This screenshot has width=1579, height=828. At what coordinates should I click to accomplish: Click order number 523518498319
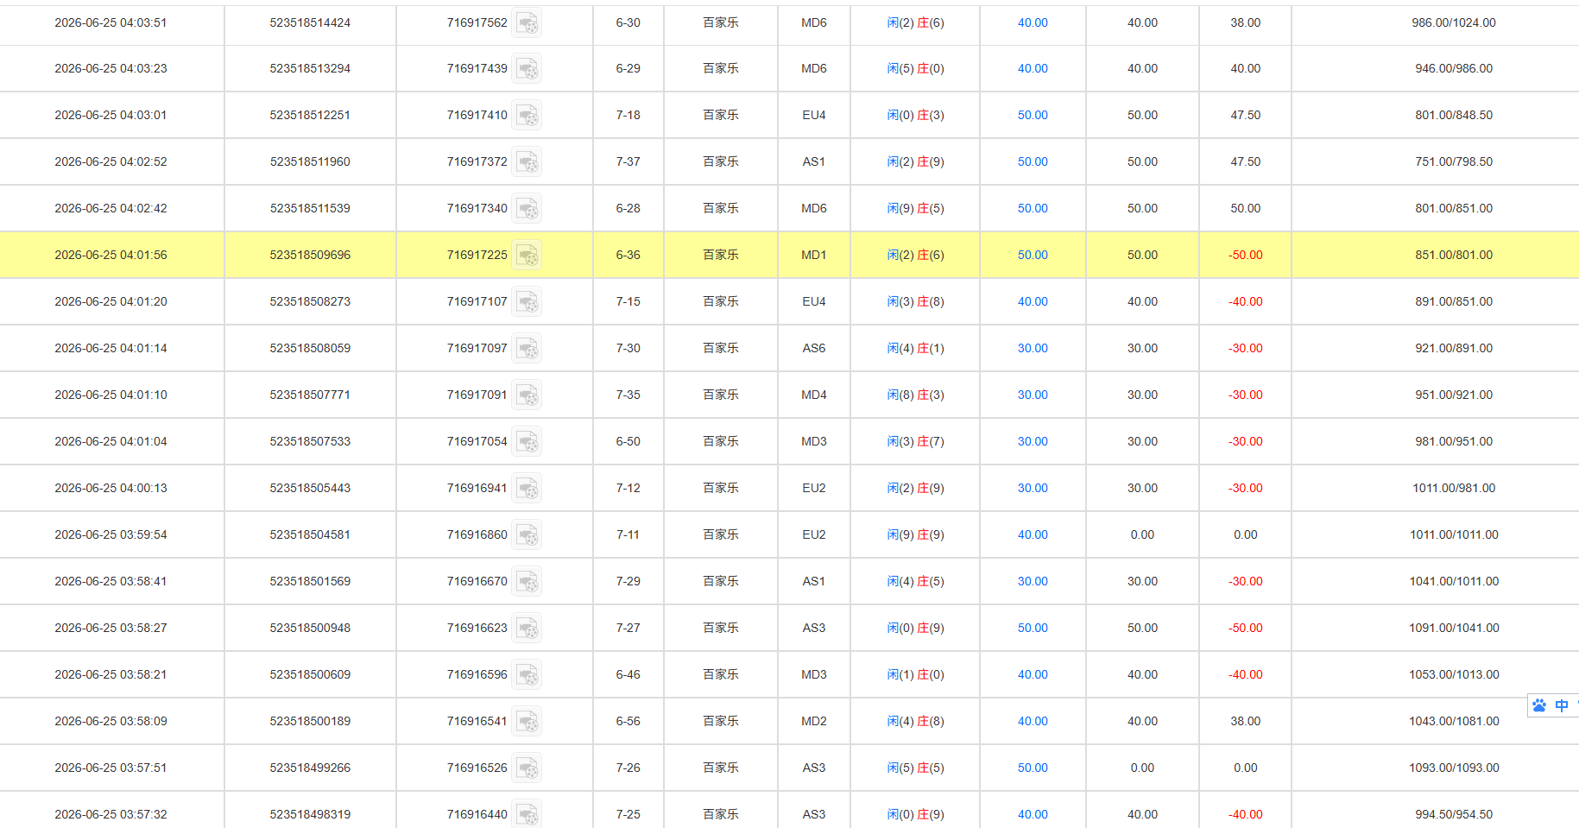coord(310,814)
